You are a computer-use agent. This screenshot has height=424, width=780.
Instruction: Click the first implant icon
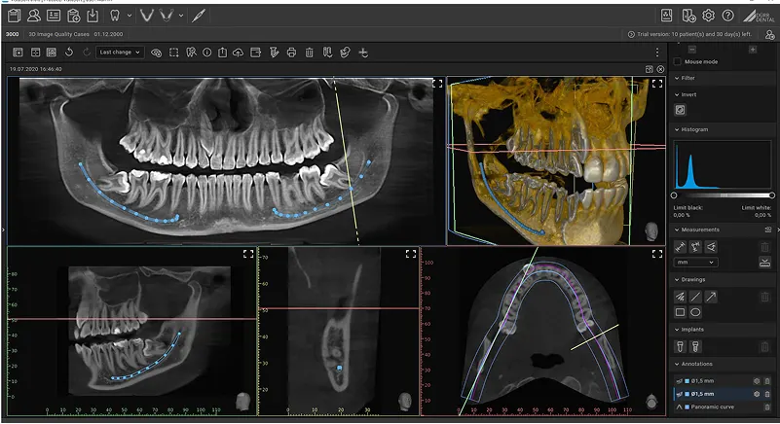coord(680,346)
